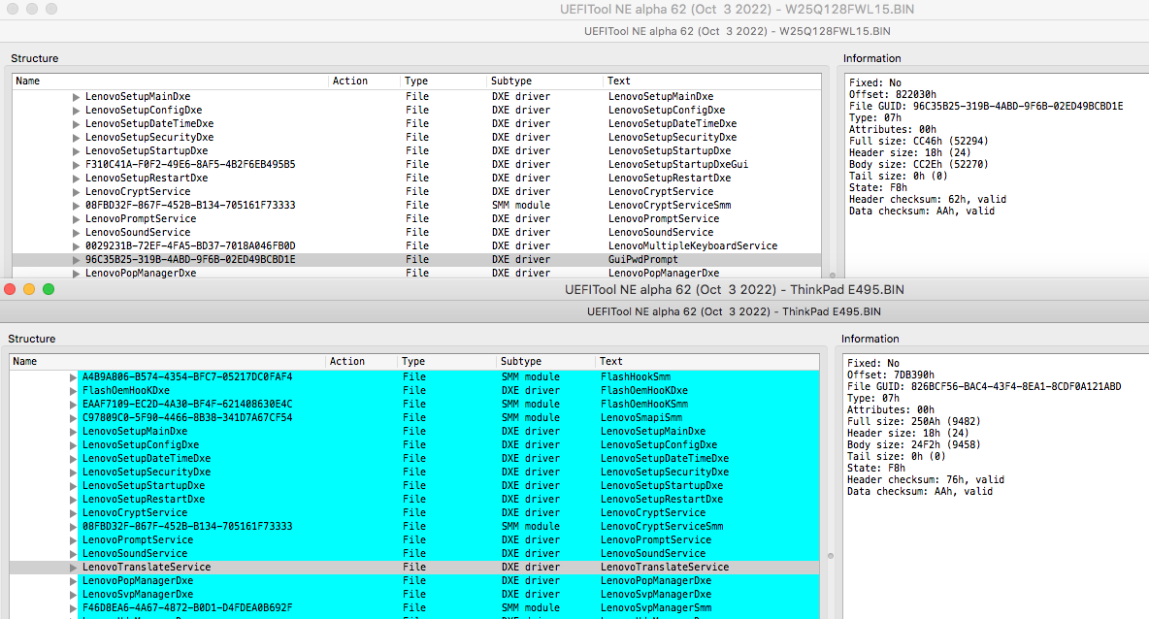Viewport: 1149px width, 619px height.
Task: Expand LenovoTranslateService tree node
Action: tap(73, 568)
